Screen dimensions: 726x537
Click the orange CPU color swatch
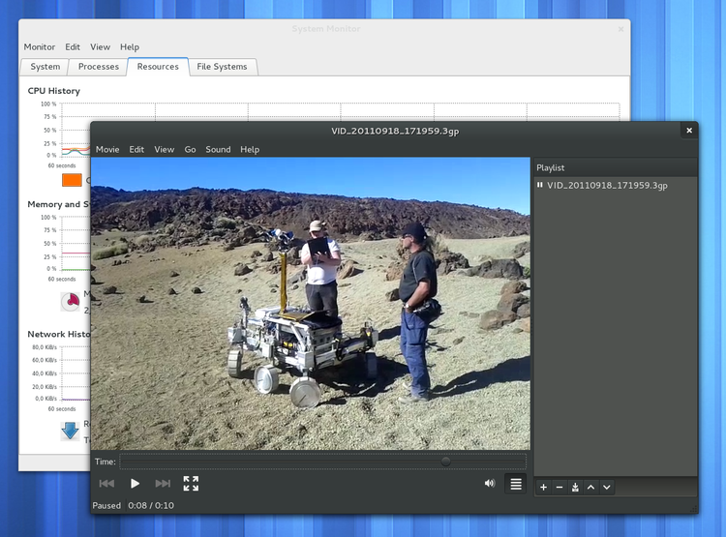click(x=72, y=180)
